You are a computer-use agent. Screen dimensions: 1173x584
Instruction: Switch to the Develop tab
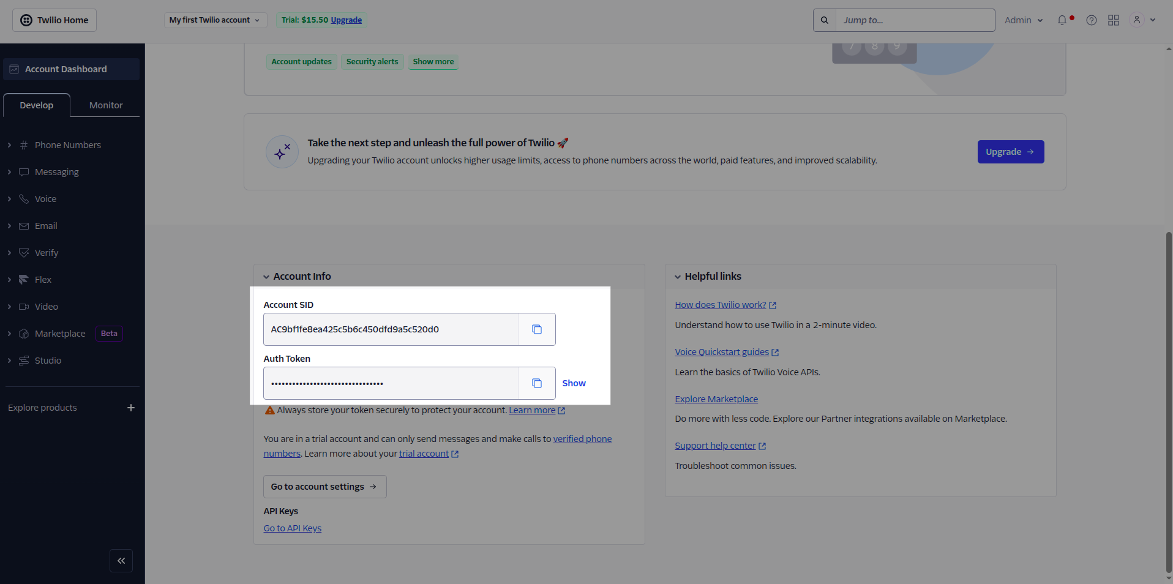[37, 105]
